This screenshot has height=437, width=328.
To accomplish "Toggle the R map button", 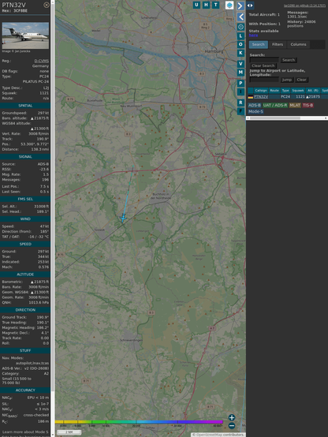I will [x=240, y=103].
